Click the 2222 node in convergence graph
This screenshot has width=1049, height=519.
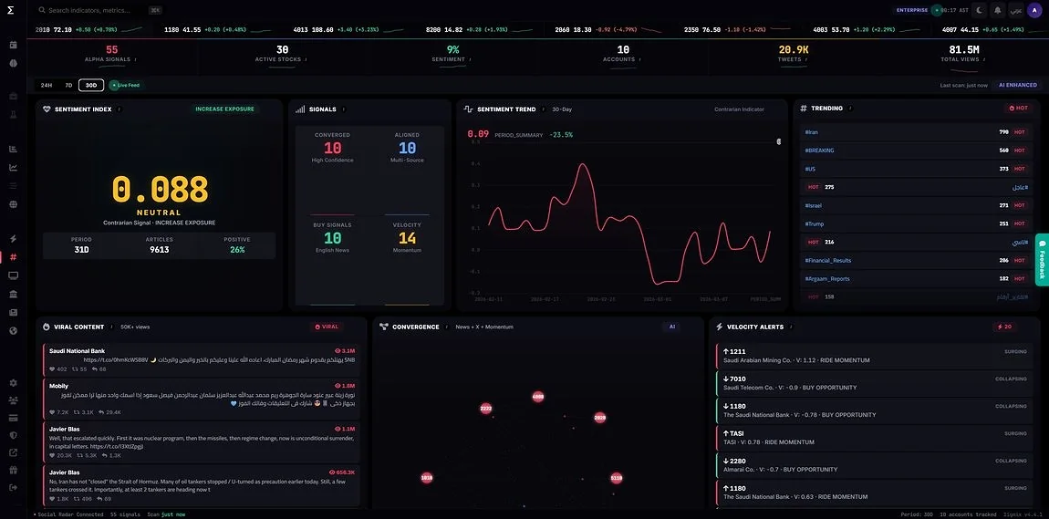pyautogui.click(x=485, y=408)
